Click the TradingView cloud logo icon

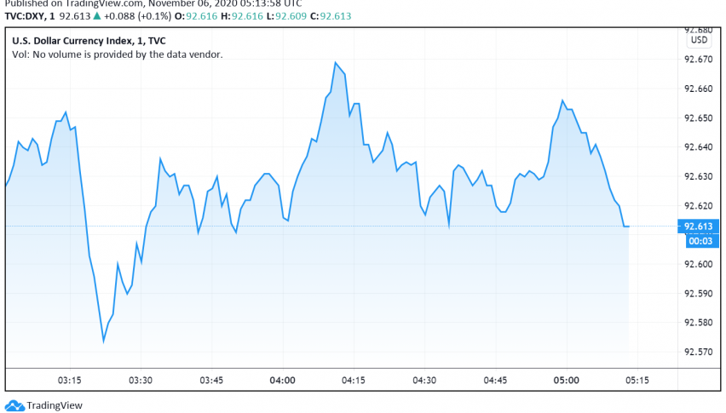click(x=14, y=405)
